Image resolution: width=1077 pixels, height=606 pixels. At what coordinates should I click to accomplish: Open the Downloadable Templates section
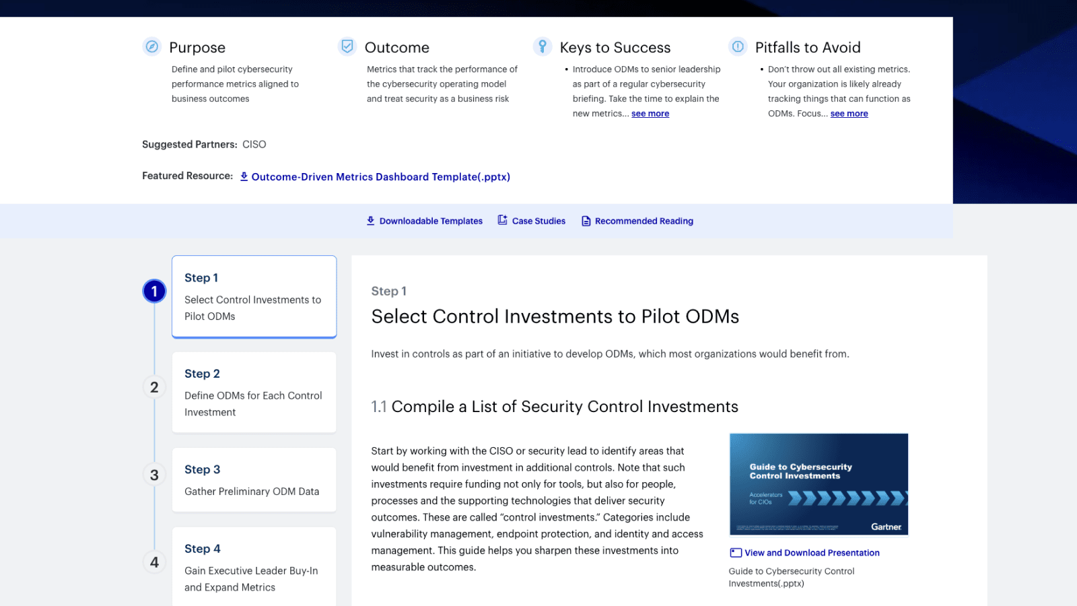(431, 221)
